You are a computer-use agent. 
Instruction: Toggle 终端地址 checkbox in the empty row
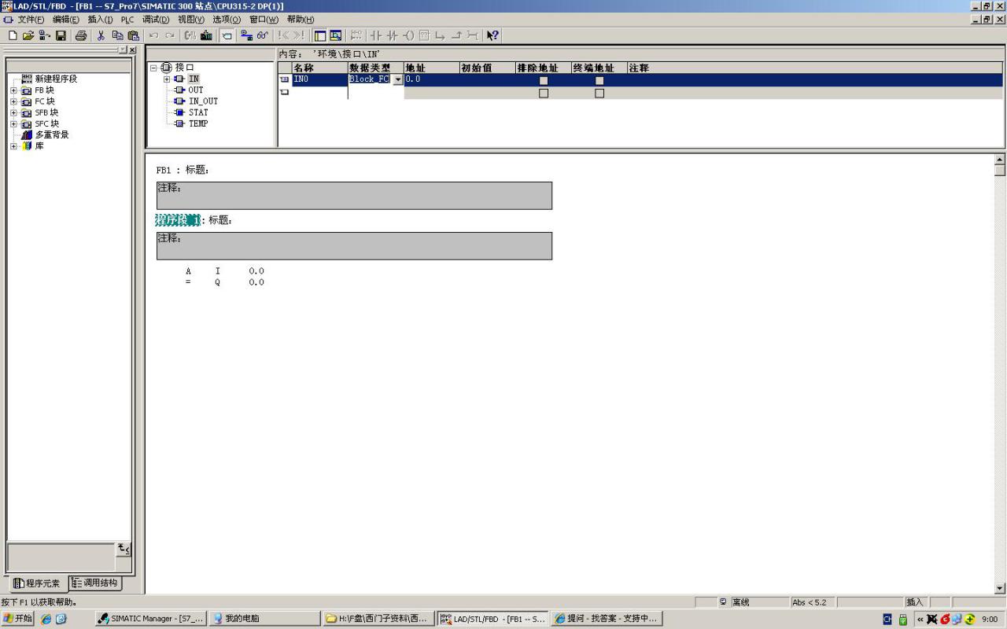(x=599, y=93)
